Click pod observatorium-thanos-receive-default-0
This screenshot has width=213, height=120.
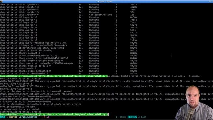(x=25, y=66)
